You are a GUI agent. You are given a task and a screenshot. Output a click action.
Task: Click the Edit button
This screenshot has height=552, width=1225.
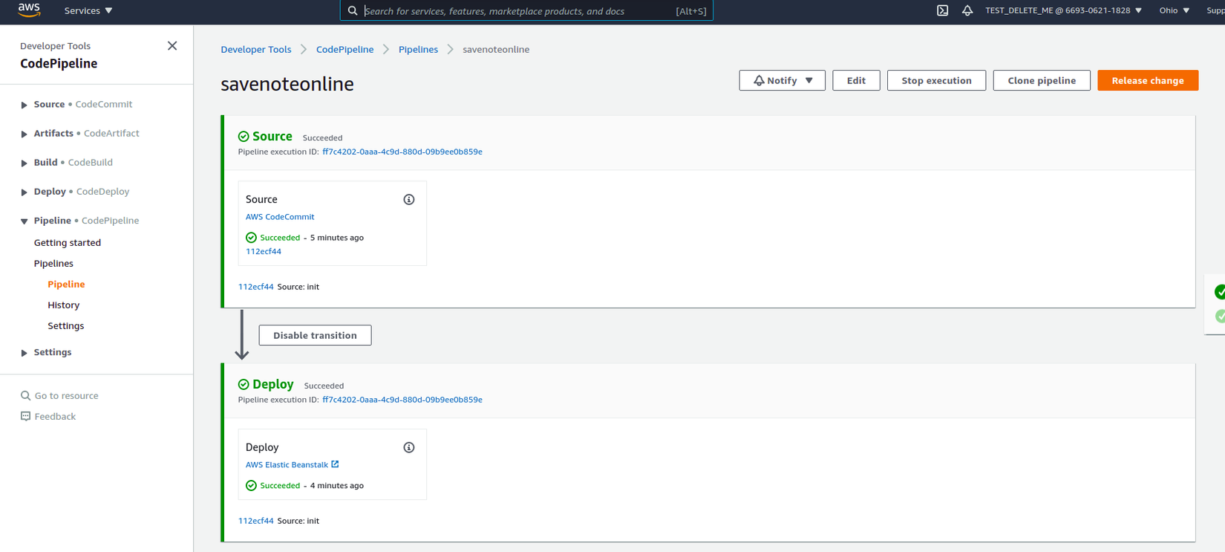click(x=856, y=80)
